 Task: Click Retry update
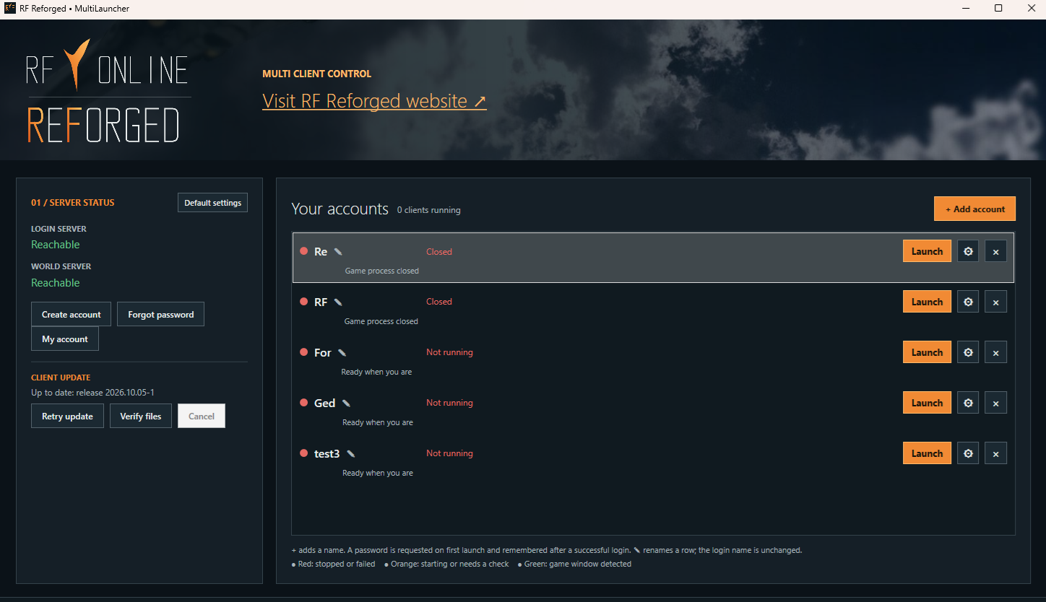tap(67, 416)
